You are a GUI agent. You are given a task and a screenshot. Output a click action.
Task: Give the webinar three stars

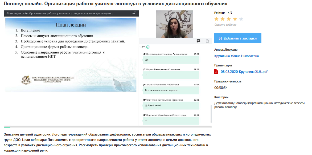click(x=229, y=19)
